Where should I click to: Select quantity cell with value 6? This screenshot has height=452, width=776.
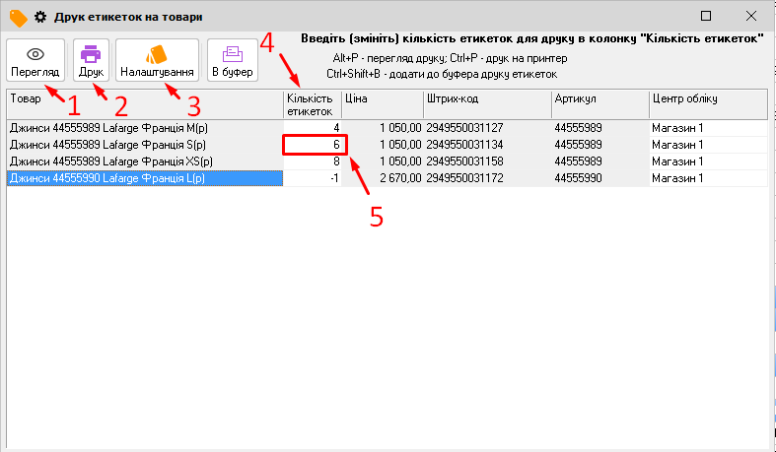tap(314, 145)
